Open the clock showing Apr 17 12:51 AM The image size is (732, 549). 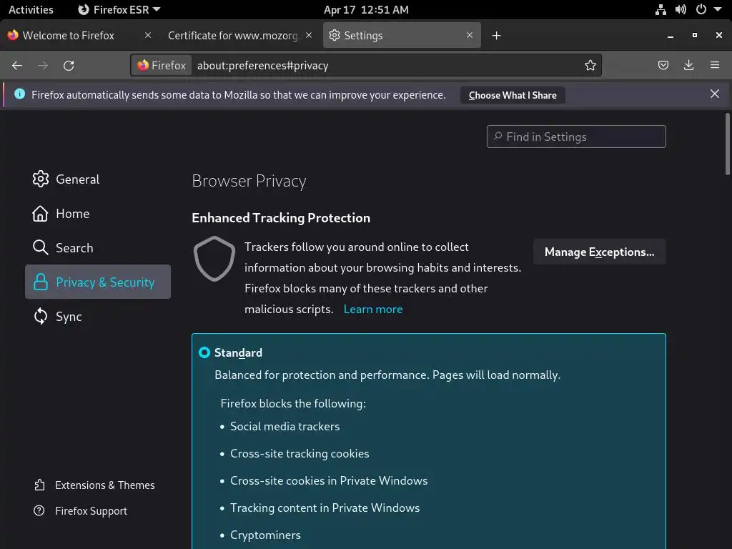(366, 9)
